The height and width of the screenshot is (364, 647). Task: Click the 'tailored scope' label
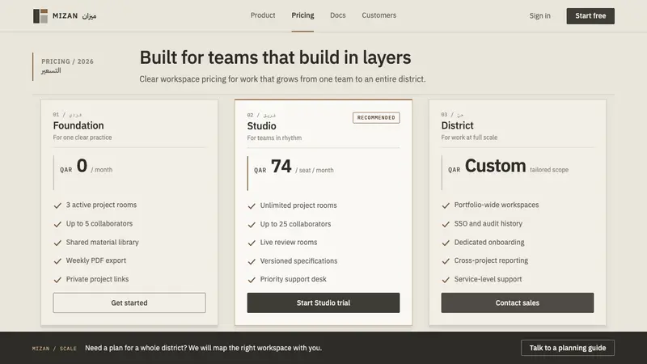pos(549,170)
